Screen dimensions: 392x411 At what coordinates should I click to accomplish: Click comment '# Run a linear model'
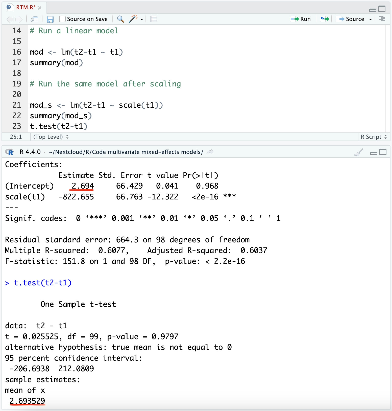(x=74, y=31)
